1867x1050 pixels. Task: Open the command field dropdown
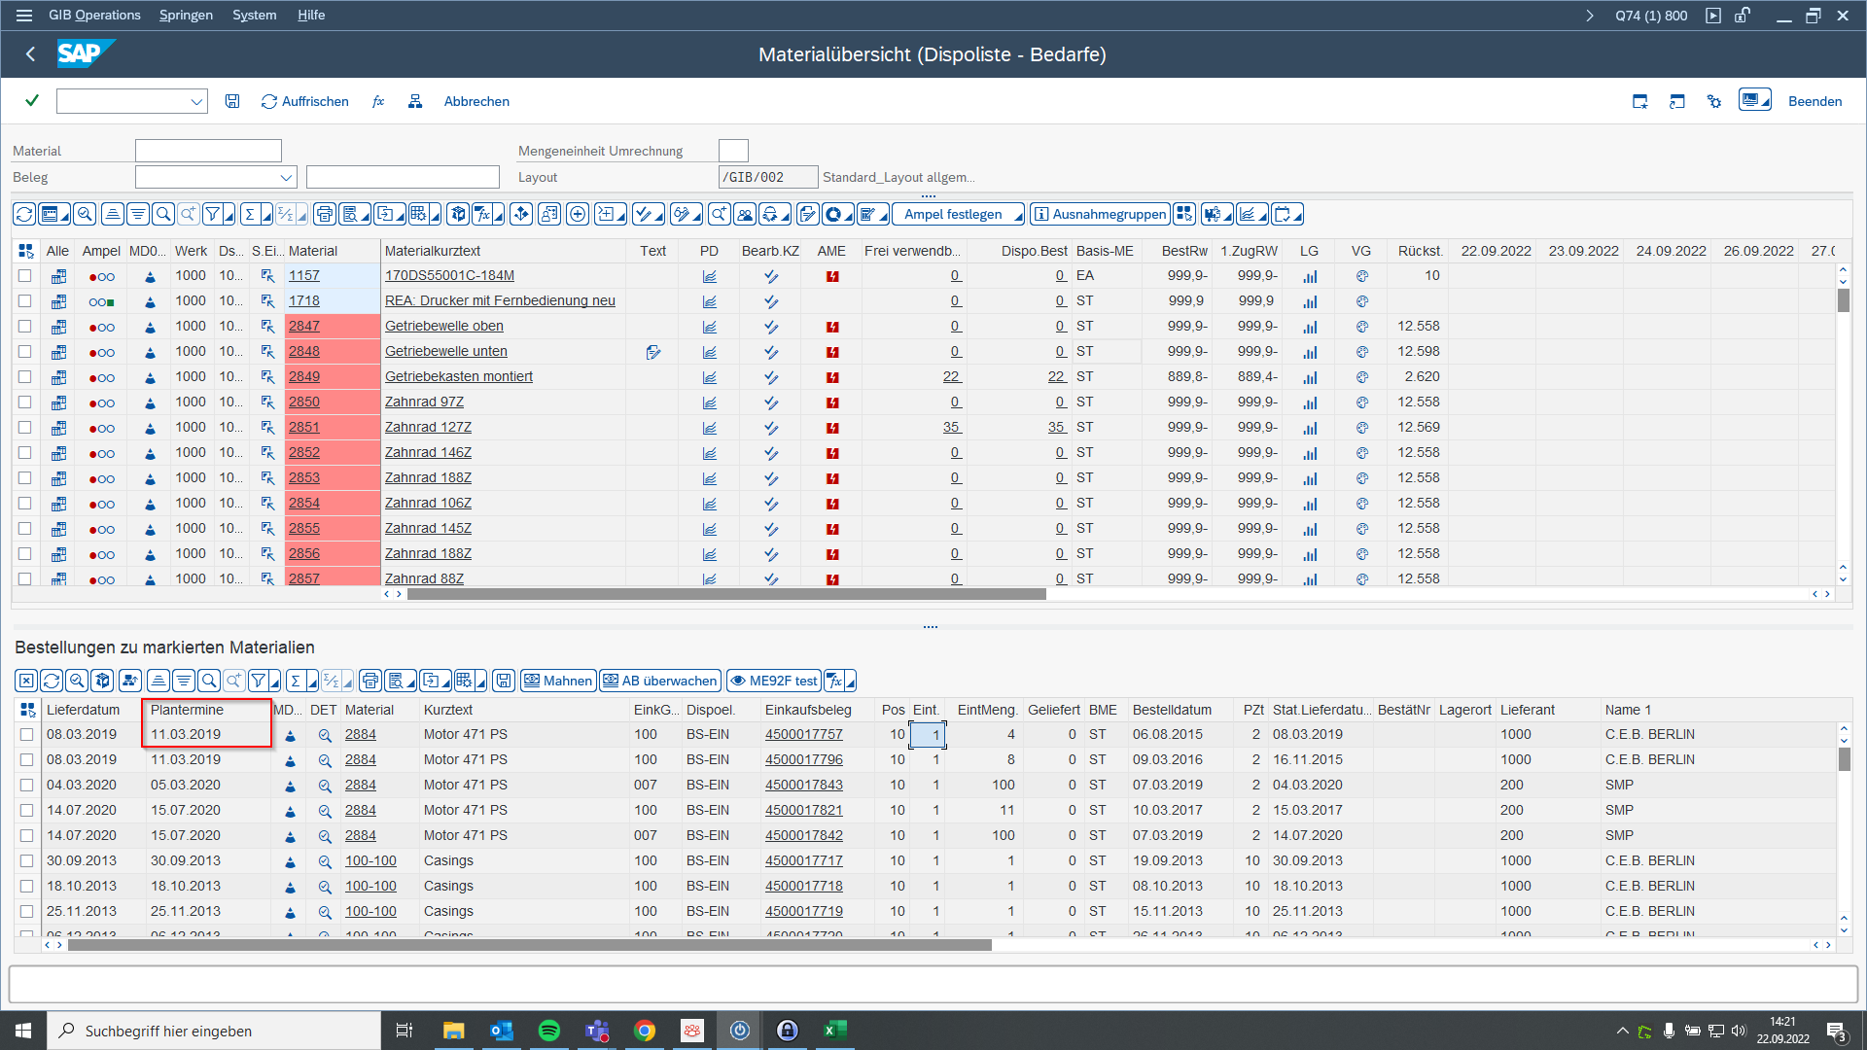[196, 101]
